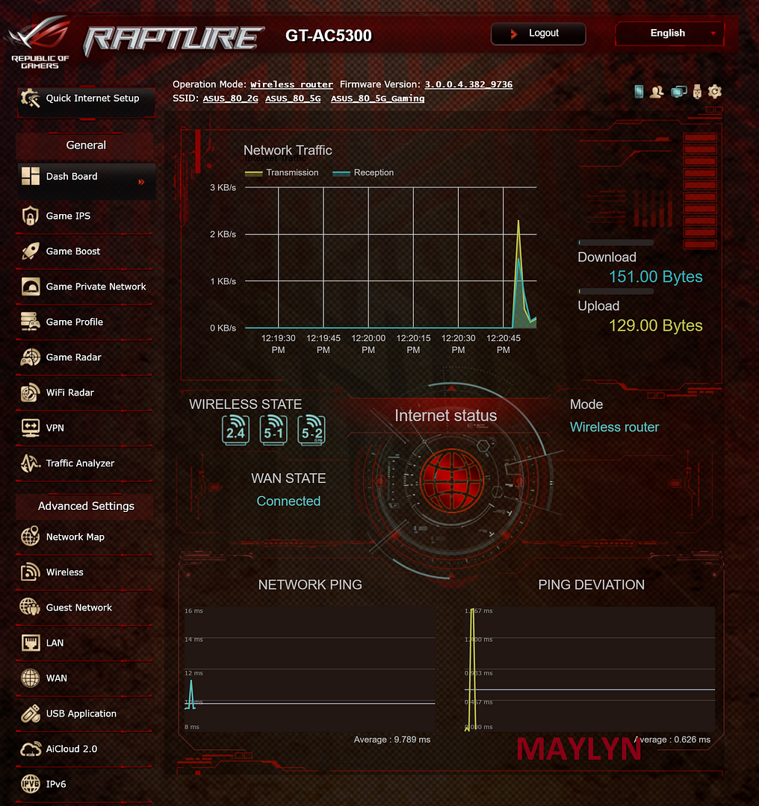
Task: Select the 5-2 GHz wireless band icon
Action: (312, 431)
